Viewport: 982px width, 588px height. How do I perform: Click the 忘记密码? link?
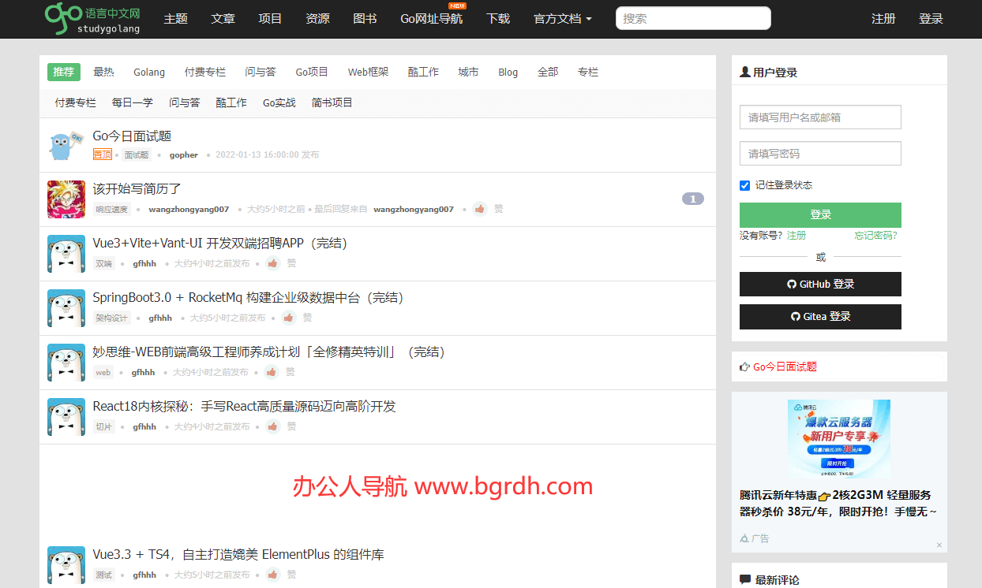(875, 235)
